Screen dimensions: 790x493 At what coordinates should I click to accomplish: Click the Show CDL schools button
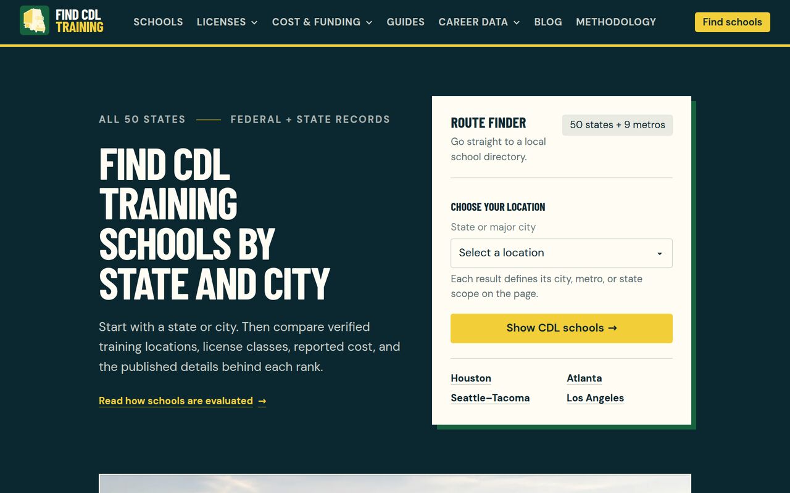(562, 328)
